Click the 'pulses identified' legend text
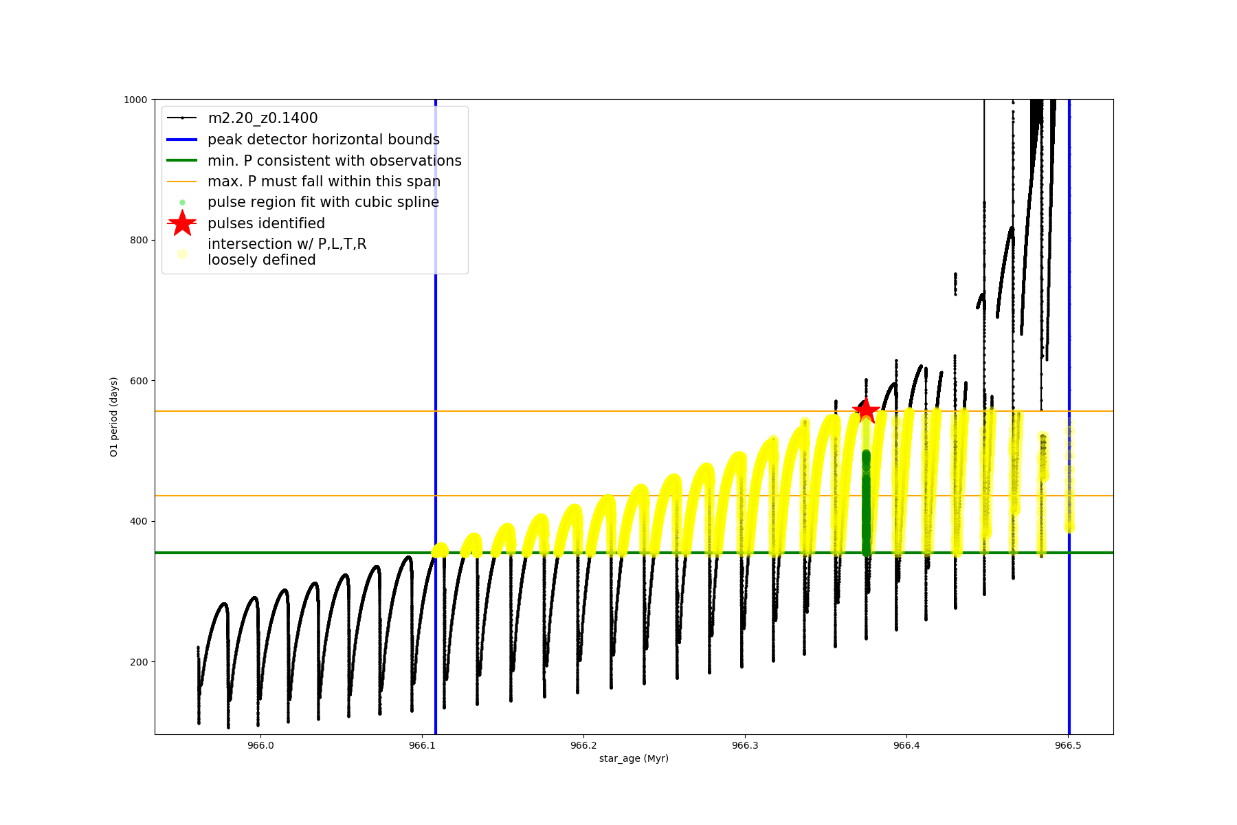This screenshot has height=825, width=1237. [x=266, y=223]
